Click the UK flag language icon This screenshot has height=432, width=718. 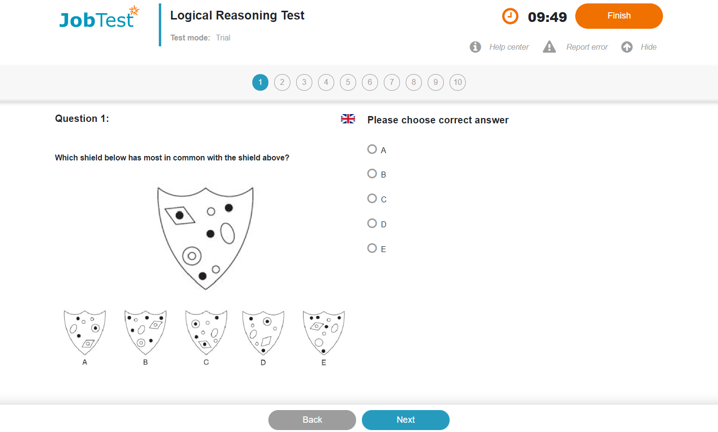click(348, 119)
